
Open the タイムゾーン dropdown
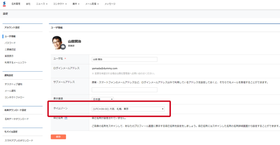coord(128,109)
